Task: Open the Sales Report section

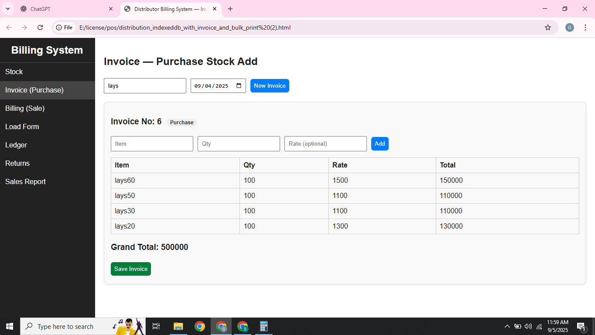Action: 25,181
